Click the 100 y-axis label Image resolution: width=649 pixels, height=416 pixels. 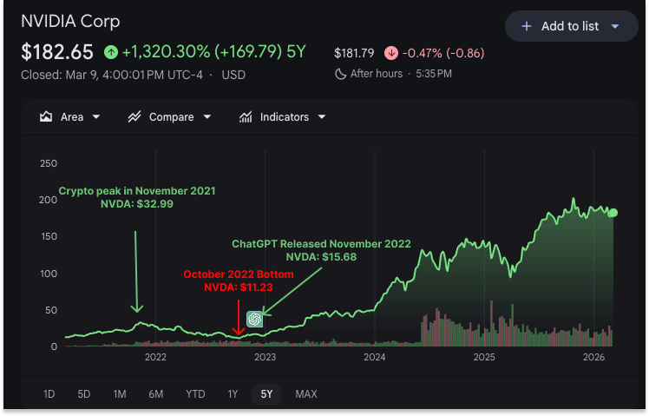pyautogui.click(x=49, y=274)
